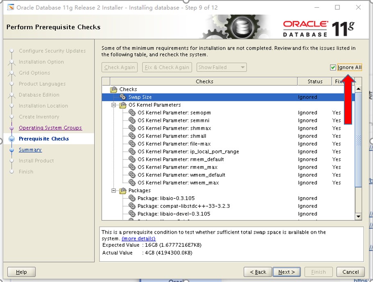The height and width of the screenshot is (282, 373).
Task: Toggle the Ignore All checkbox
Action: (x=333, y=67)
